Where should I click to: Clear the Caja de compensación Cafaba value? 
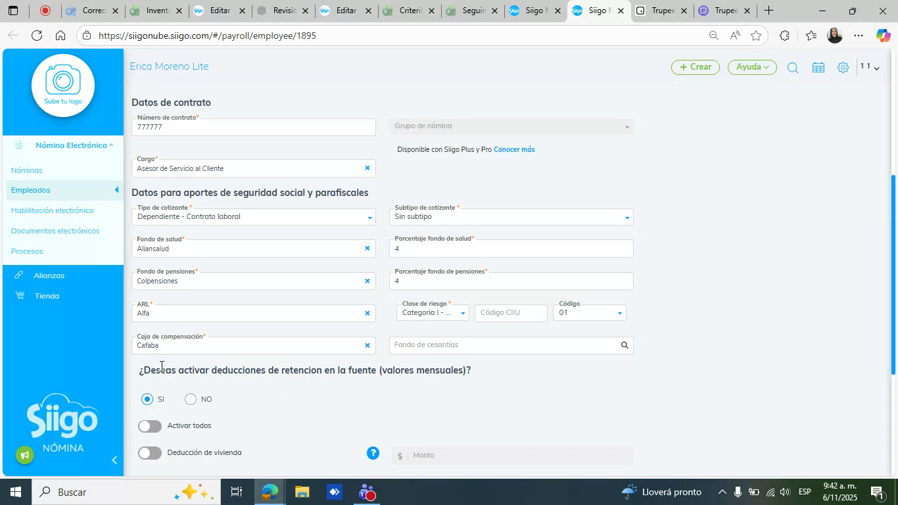367,345
